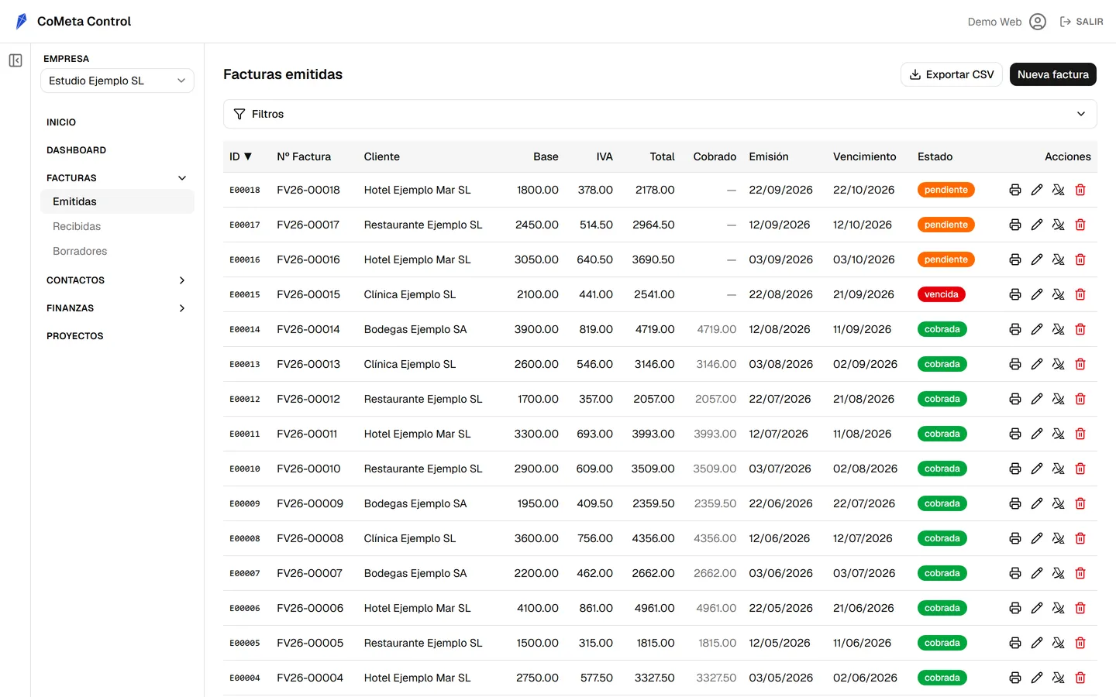Click the IVA amount 756.00
The image size is (1116, 697).
[595, 538]
